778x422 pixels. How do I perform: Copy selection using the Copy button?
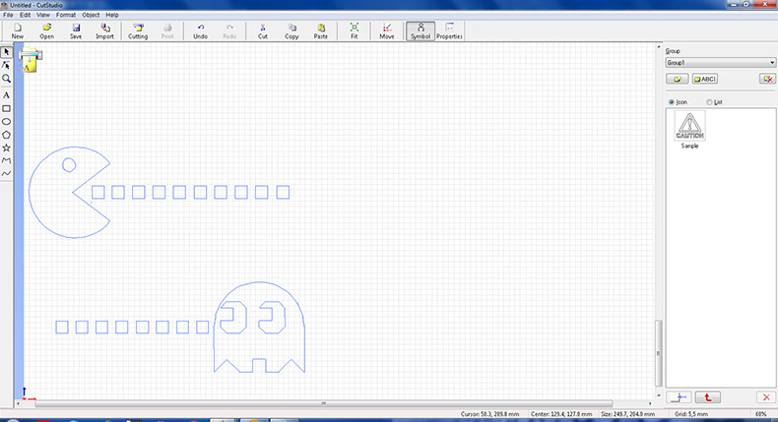coord(292,30)
